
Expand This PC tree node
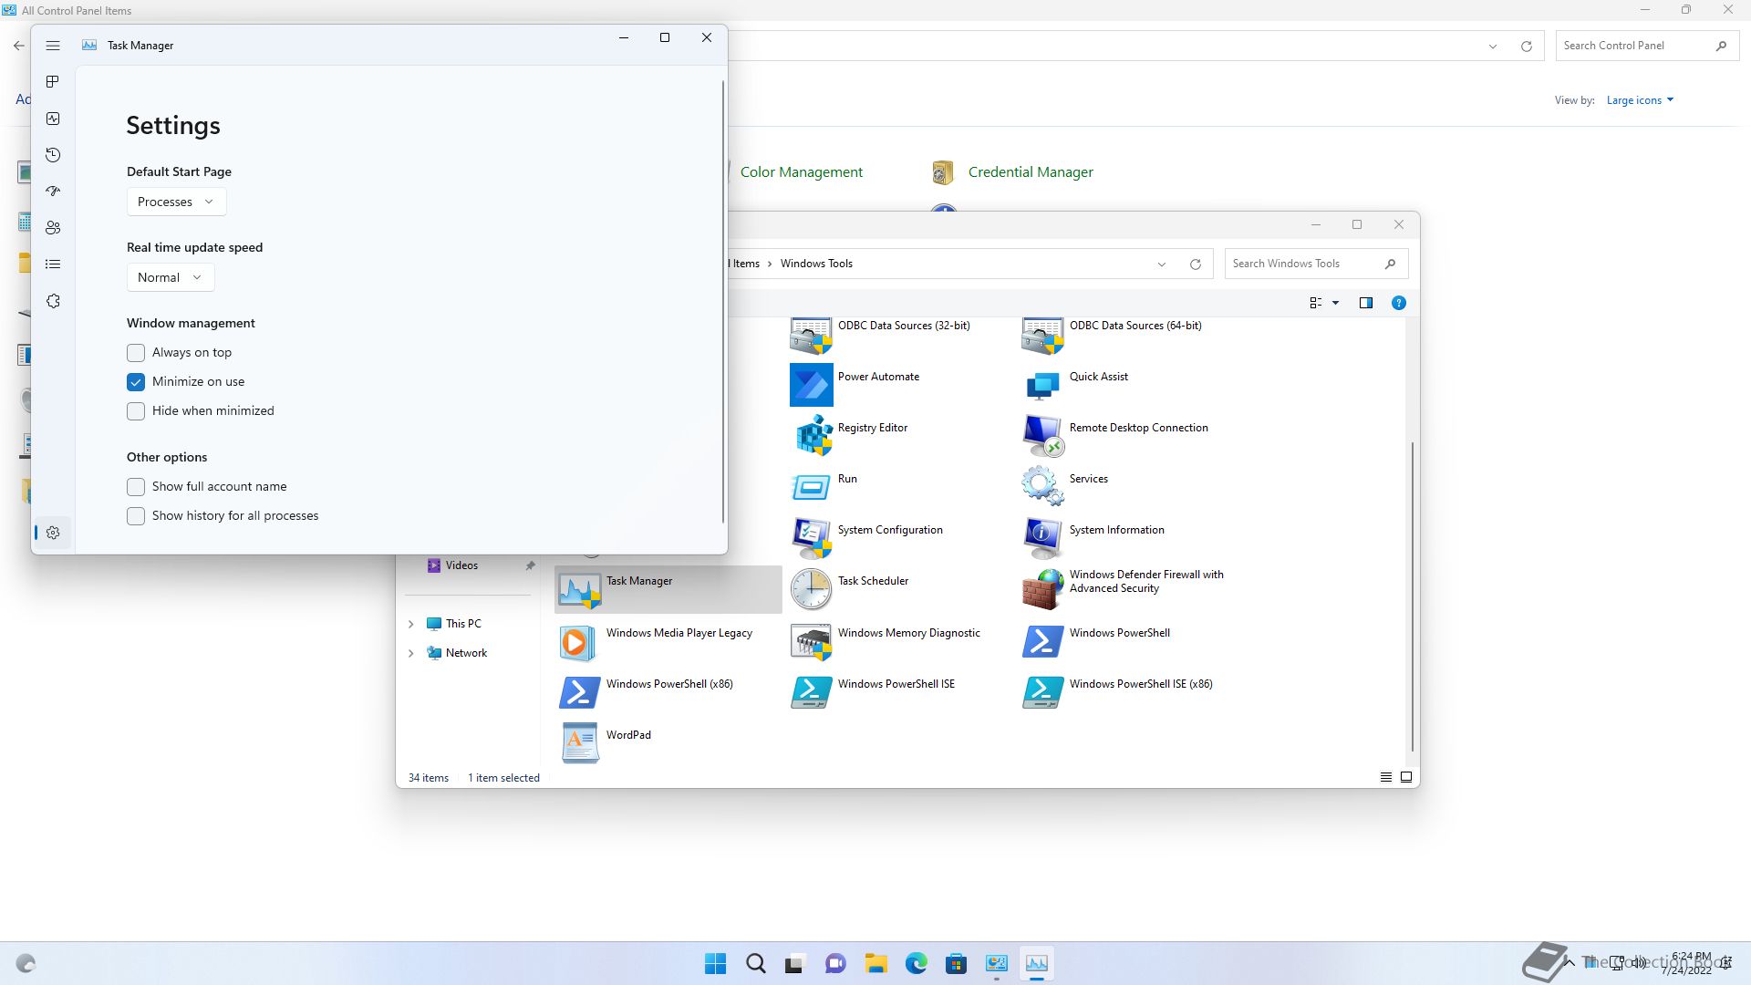(x=410, y=624)
